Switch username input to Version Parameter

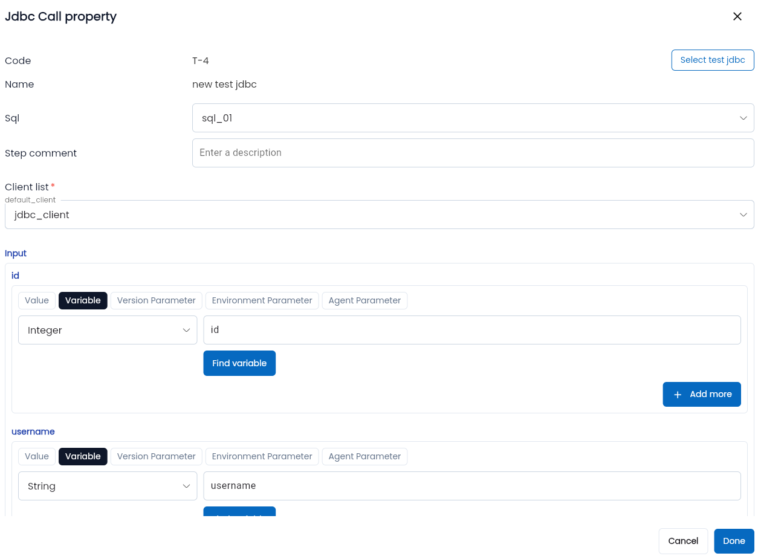pyautogui.click(x=156, y=456)
